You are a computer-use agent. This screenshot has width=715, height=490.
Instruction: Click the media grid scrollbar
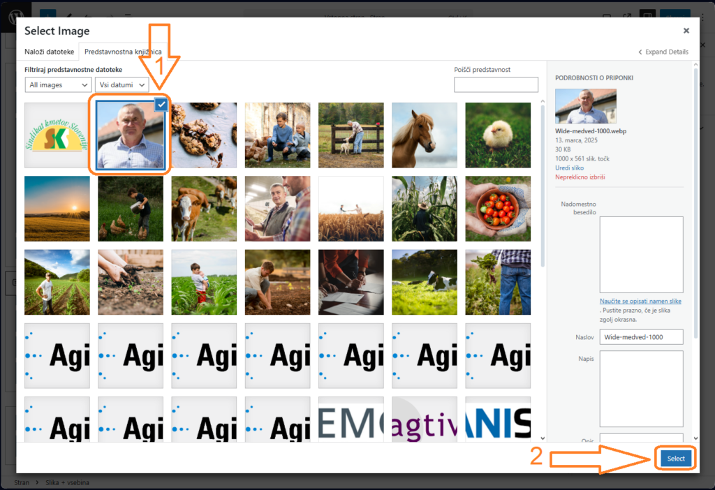click(x=542, y=186)
